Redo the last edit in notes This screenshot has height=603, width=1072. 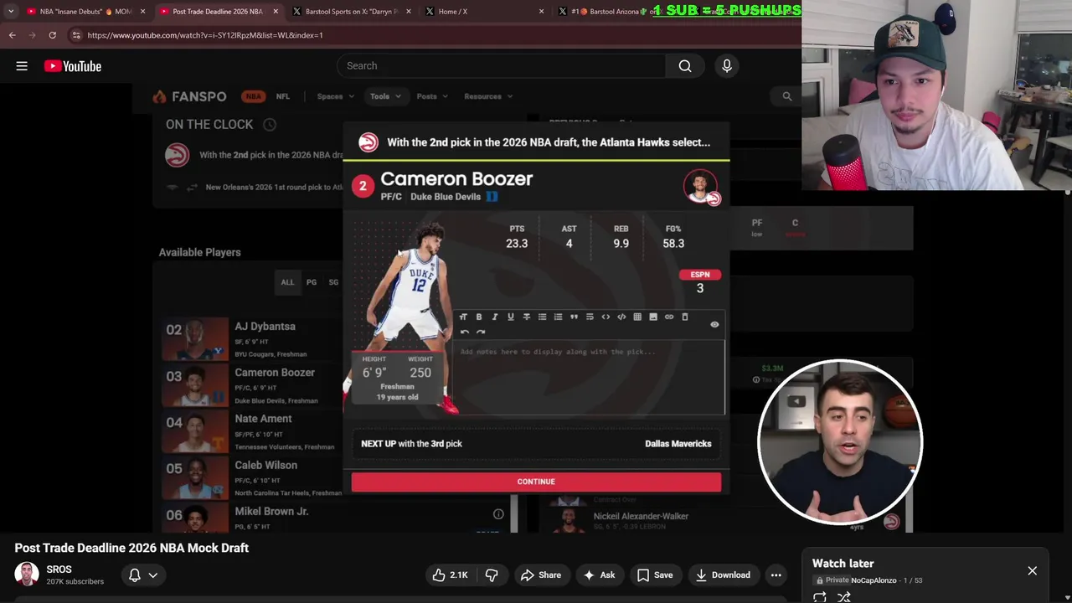click(481, 332)
